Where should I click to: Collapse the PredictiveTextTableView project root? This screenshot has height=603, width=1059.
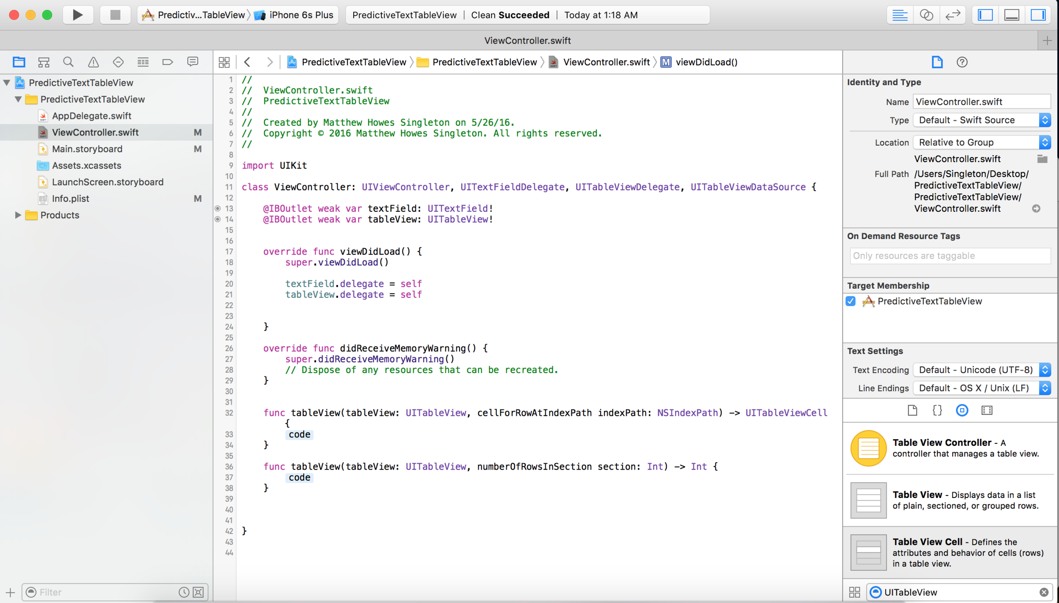point(7,83)
